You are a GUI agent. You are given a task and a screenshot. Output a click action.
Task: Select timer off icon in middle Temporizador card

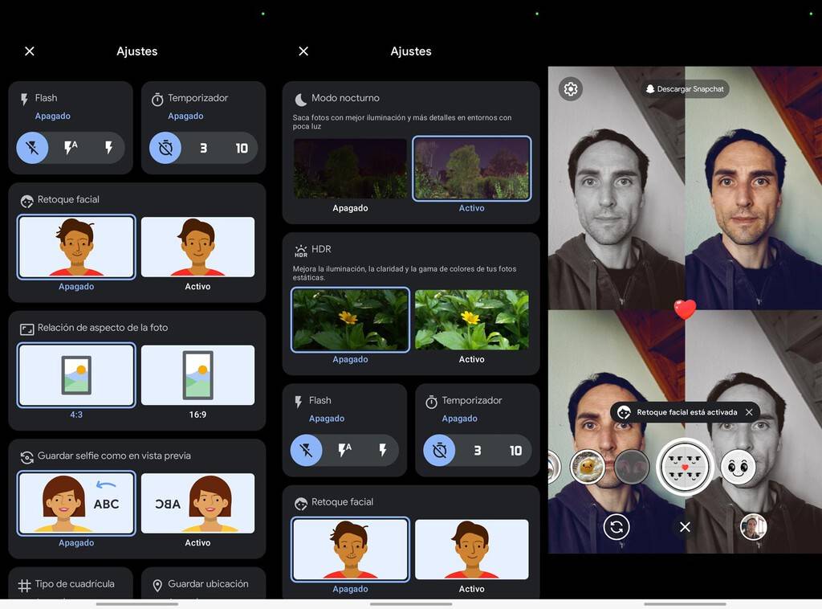click(439, 450)
